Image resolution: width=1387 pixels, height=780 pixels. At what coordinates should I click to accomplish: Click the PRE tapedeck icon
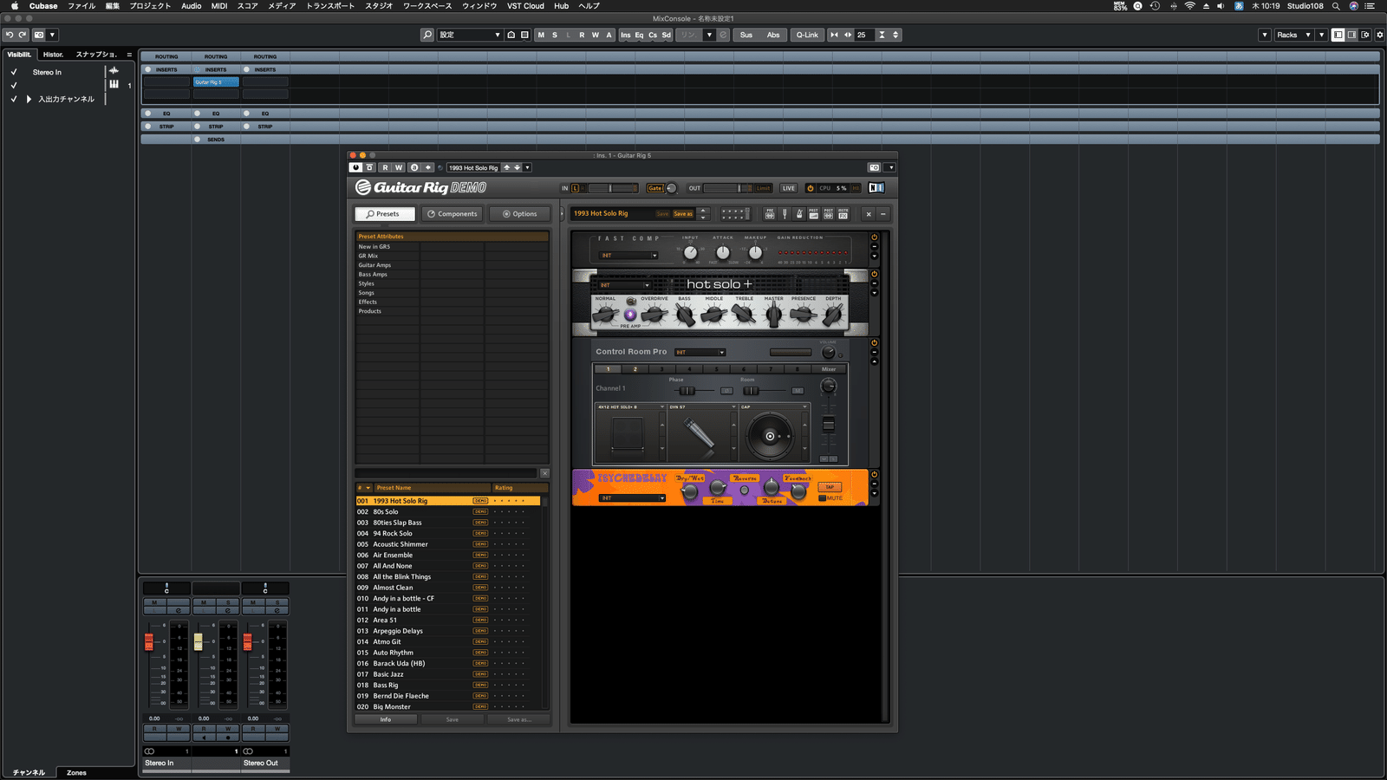(x=770, y=214)
